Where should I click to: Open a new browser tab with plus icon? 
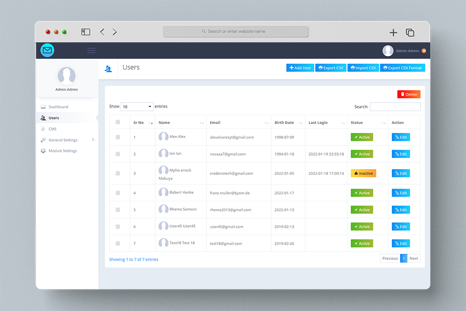pyautogui.click(x=393, y=32)
